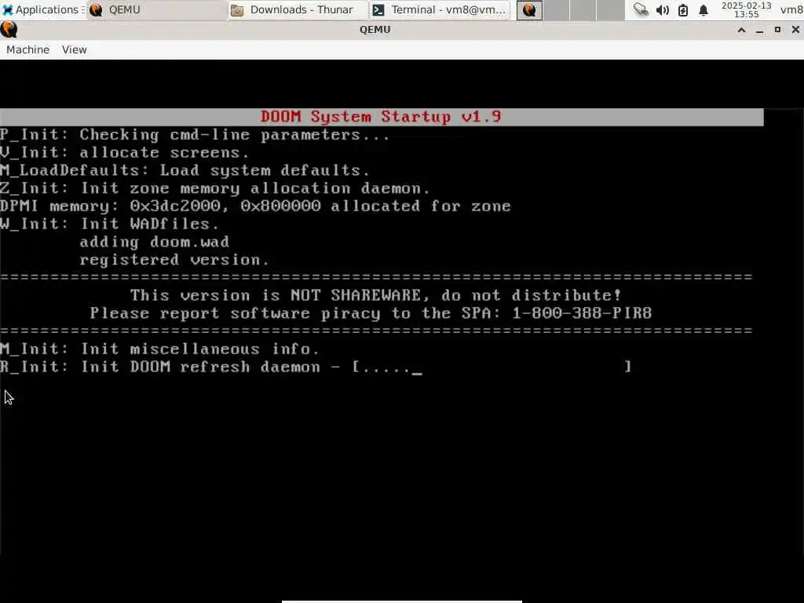Switch to fourth workspace in pager
Viewport: 804px width, 603px height.
(x=610, y=9)
